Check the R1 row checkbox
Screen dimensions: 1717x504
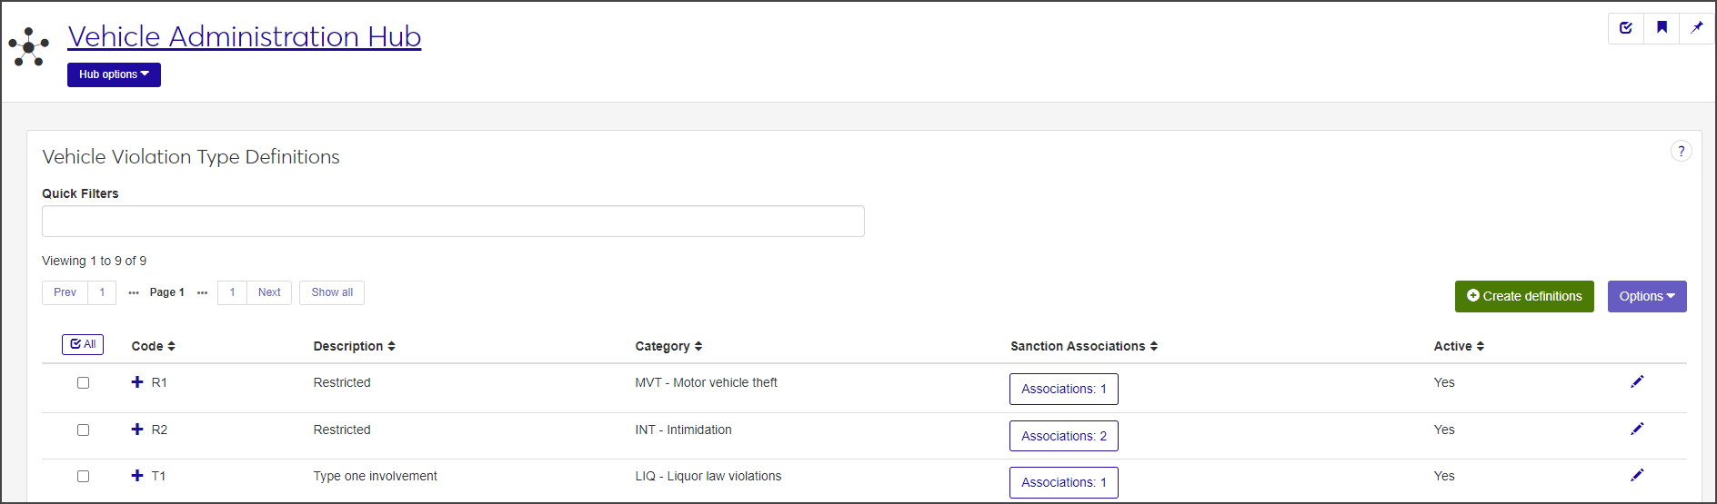[x=84, y=383]
